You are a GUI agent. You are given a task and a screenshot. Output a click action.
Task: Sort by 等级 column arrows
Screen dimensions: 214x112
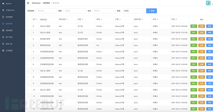tap(101, 19)
